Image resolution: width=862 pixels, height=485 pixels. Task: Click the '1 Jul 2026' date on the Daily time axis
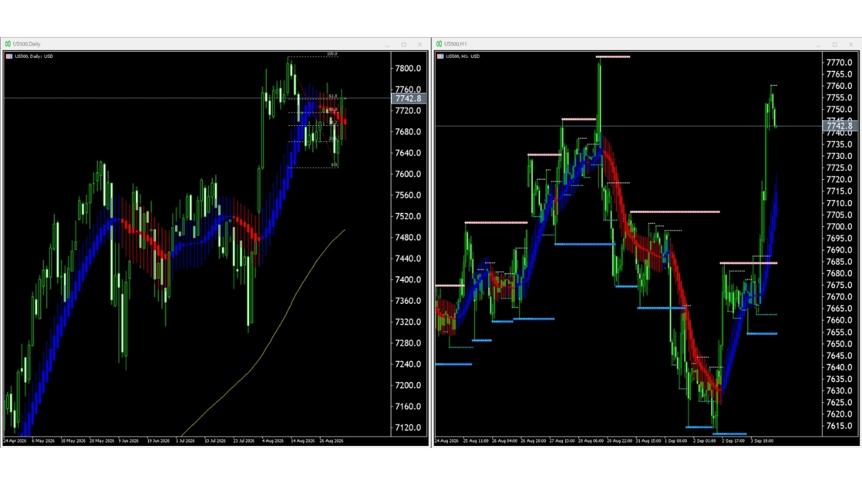[185, 441]
